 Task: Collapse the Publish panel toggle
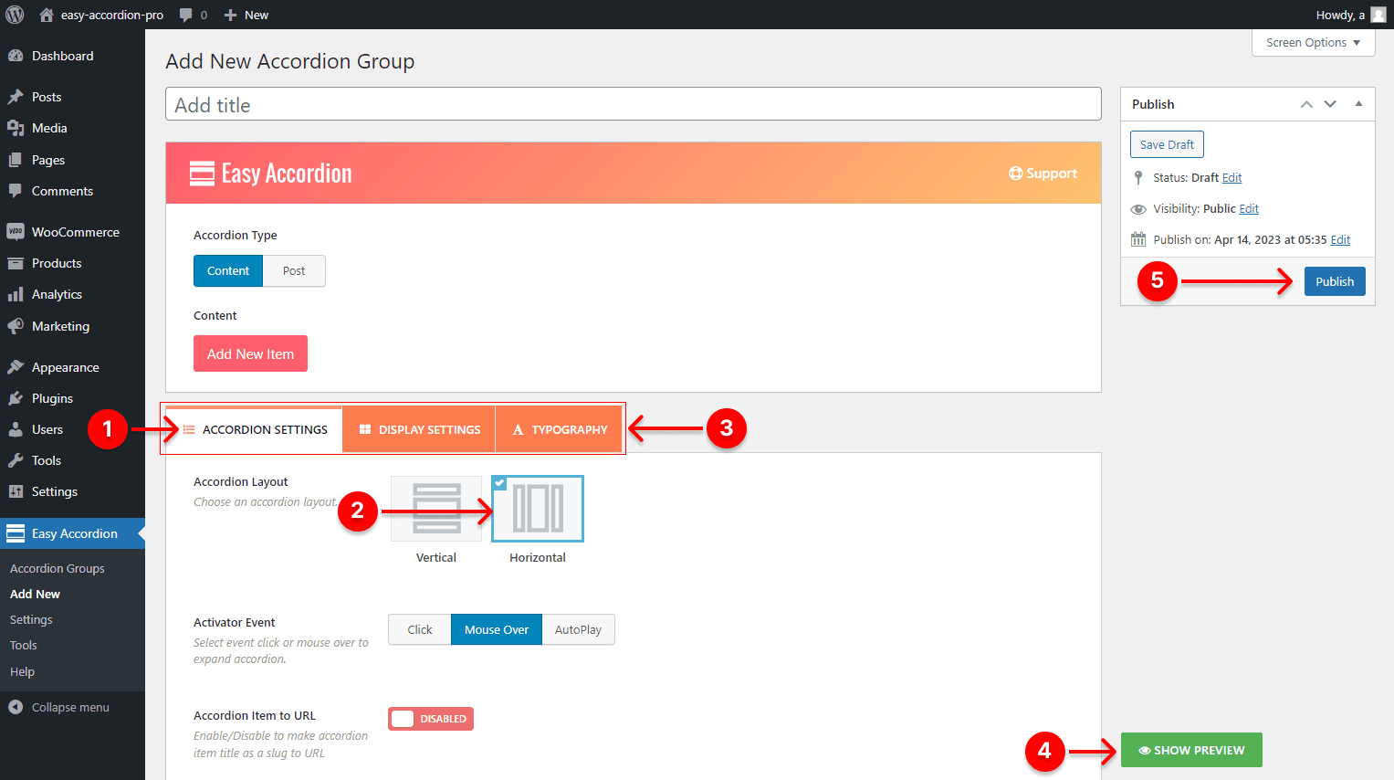click(x=1358, y=104)
